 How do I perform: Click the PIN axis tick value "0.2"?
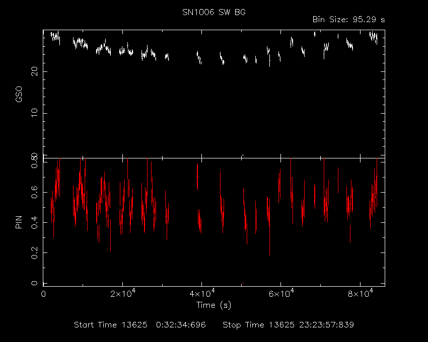coord(34,253)
